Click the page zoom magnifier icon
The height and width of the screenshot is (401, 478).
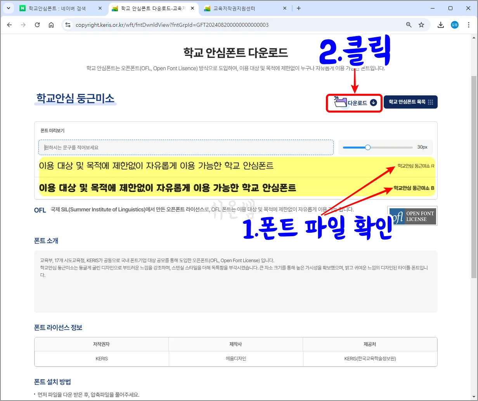tap(409, 24)
